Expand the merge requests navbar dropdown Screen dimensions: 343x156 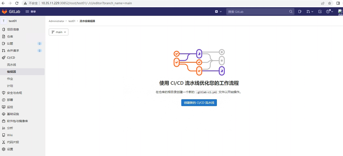click(310, 12)
